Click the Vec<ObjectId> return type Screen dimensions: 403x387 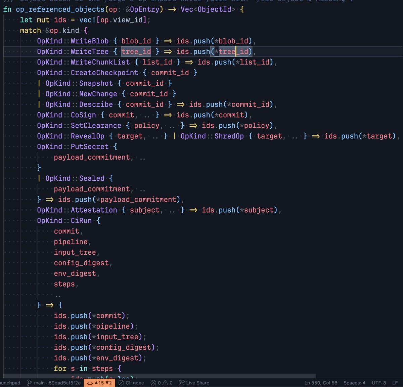[x=208, y=9]
